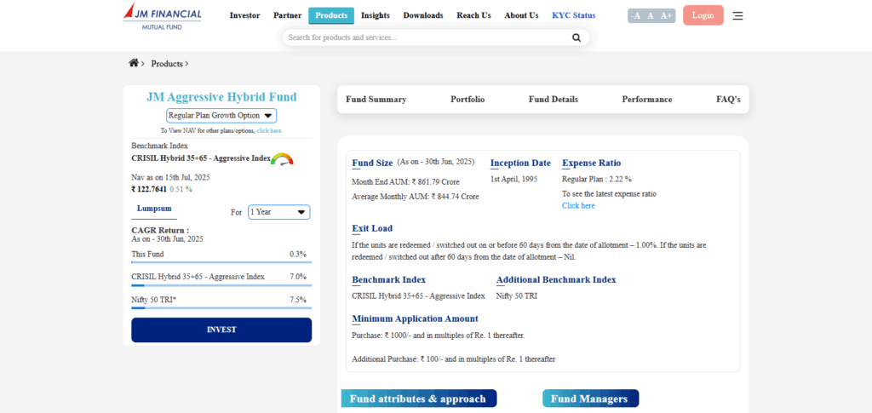Click the Additional Purchase ₹ 100/- line

[454, 359]
